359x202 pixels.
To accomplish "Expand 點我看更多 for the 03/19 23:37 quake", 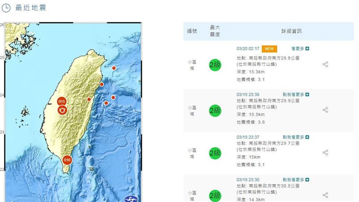I will [296, 137].
